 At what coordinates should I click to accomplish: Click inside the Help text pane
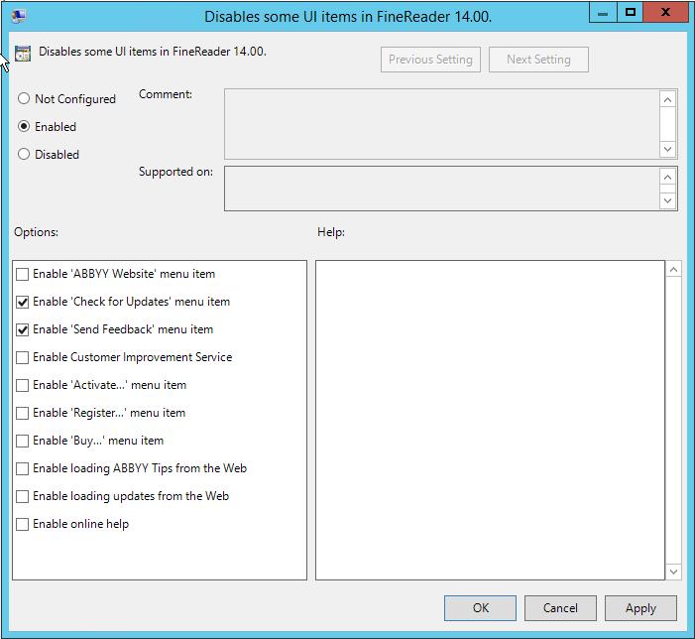(x=490, y=420)
